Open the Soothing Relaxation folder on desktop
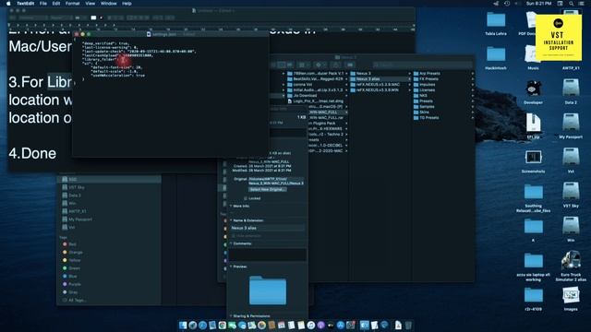This screenshot has width=591, height=332. [x=533, y=192]
